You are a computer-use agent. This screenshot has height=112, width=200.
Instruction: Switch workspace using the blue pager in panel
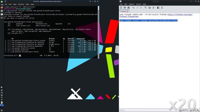tap(2, 105)
